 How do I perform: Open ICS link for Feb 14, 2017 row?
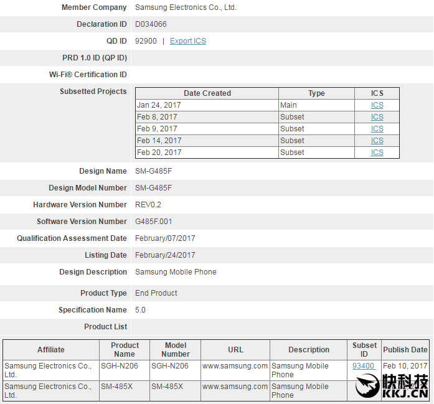[377, 141]
